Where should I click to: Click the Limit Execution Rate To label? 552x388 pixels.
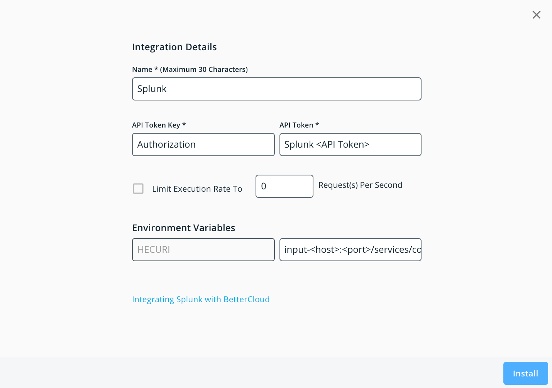197,189
